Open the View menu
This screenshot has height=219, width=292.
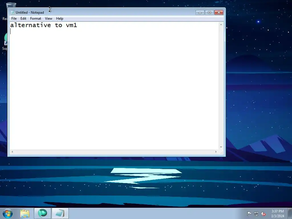(x=48, y=19)
